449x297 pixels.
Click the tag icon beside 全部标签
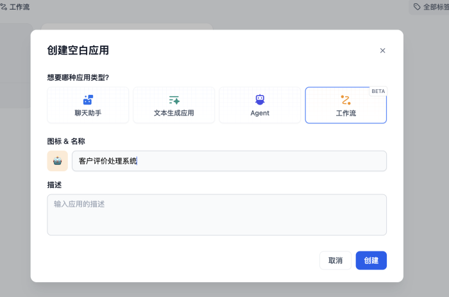(417, 7)
